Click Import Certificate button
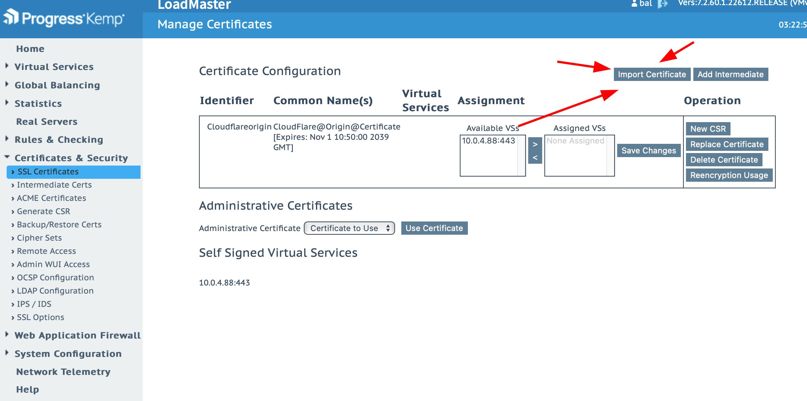Viewport: 807px width, 401px height. (652, 74)
